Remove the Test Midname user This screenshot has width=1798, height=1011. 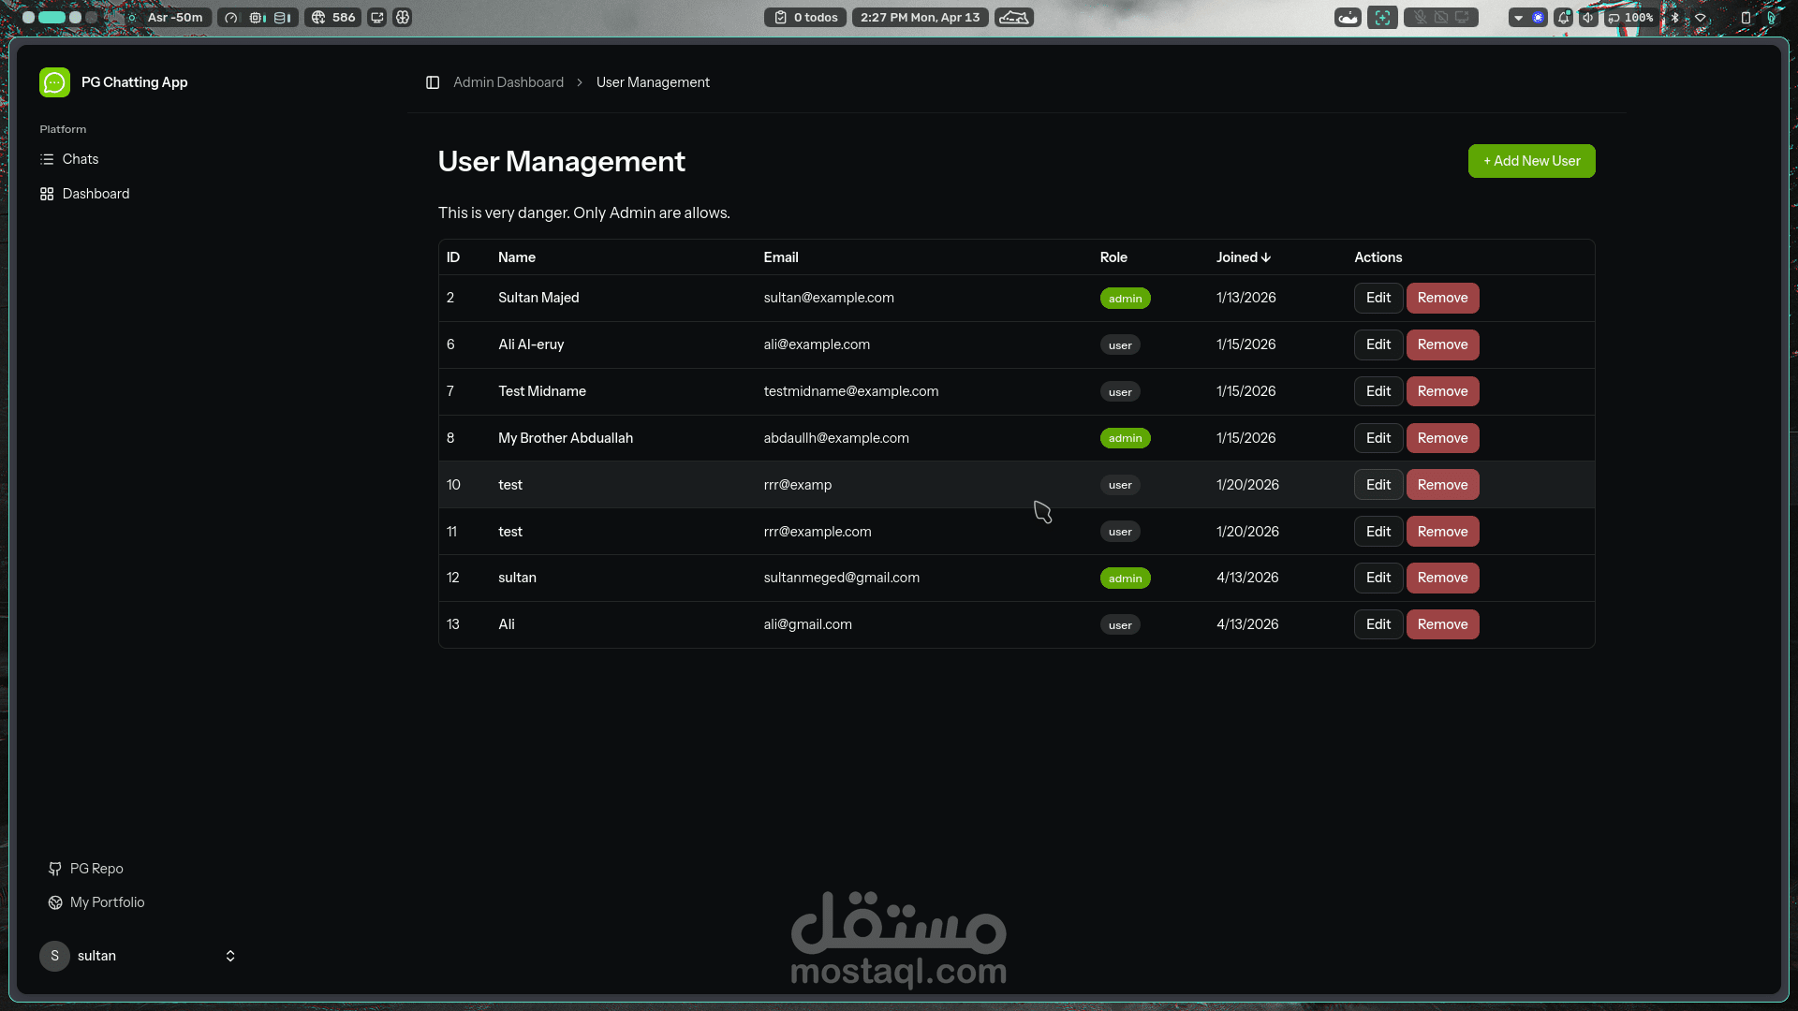[x=1442, y=391]
